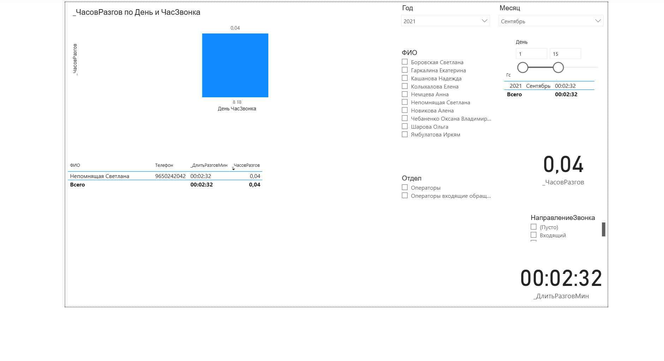Check the Операторы department checkbox
The width and height of the screenshot is (664, 361).
tap(405, 188)
